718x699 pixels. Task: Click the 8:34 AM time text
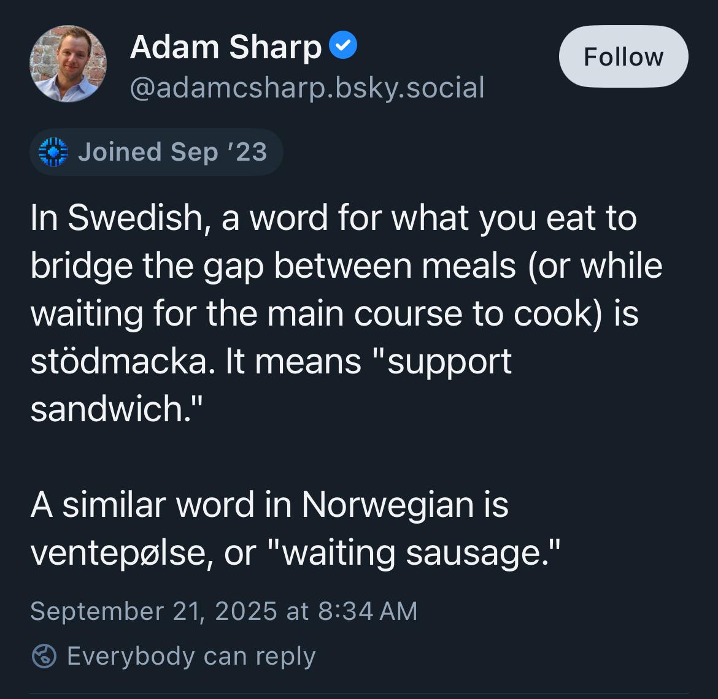[368, 611]
